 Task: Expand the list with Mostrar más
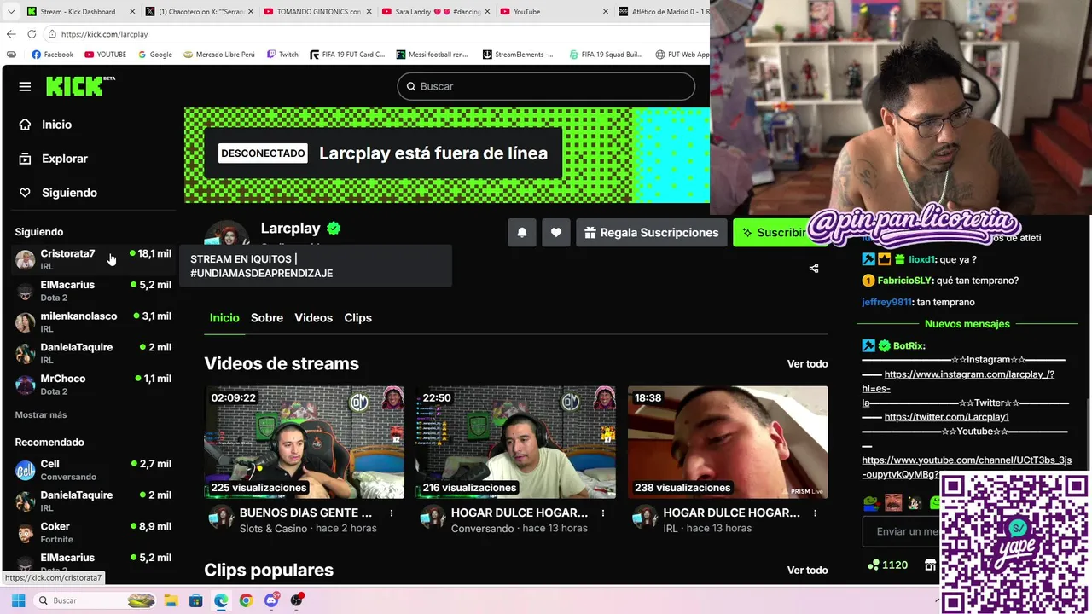[40, 414]
